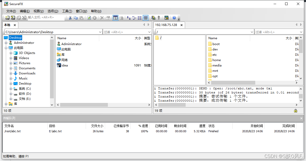Screen dimensions: 306x161
Task: Open the 工具(T) menu
Action: pyautogui.click(x=67, y=11)
